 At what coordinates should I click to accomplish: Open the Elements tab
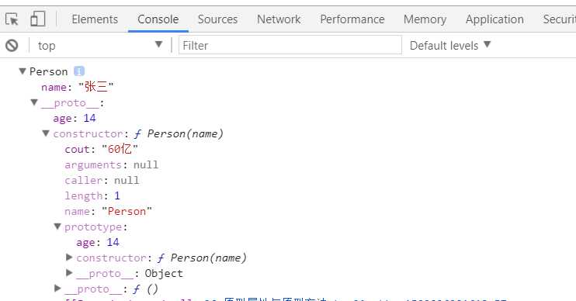tap(95, 19)
